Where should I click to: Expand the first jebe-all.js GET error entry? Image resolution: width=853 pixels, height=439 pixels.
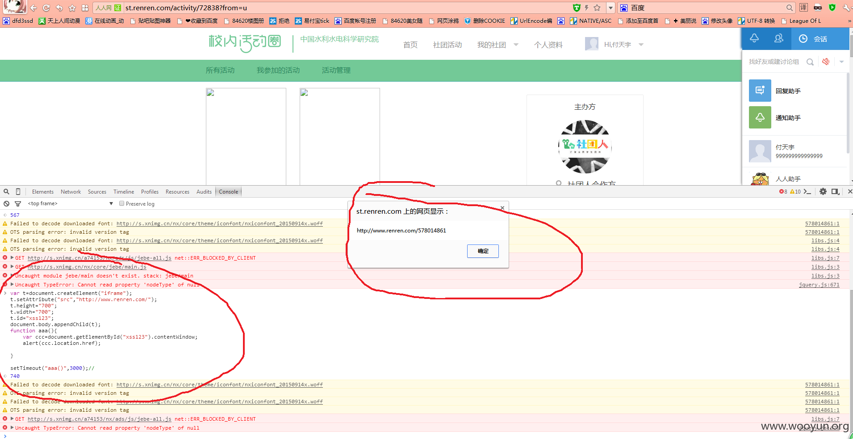click(12, 257)
